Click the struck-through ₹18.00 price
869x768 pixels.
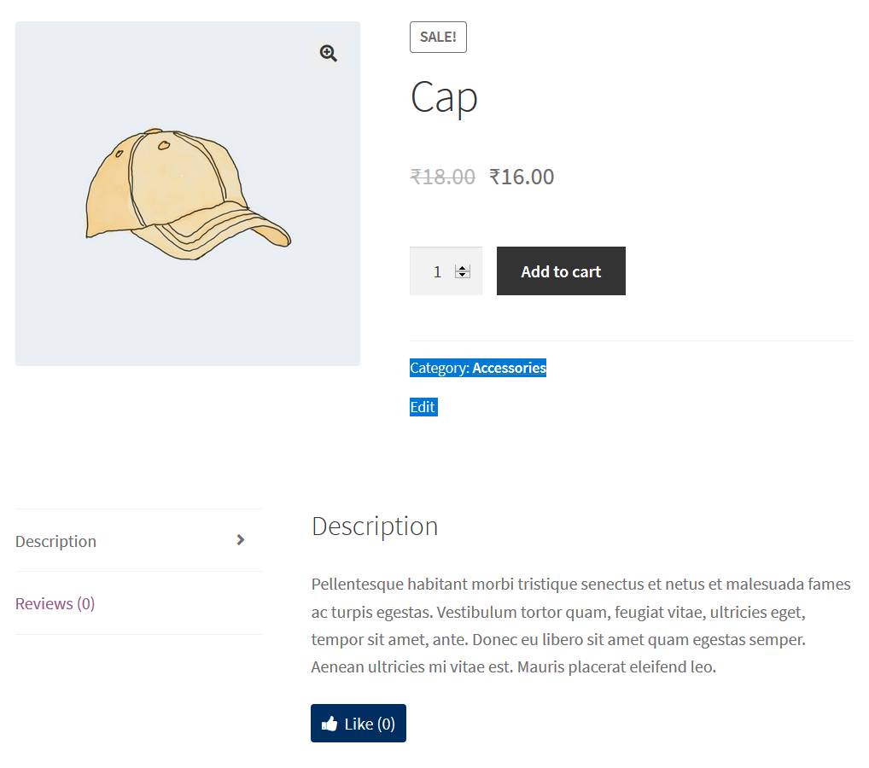(442, 177)
